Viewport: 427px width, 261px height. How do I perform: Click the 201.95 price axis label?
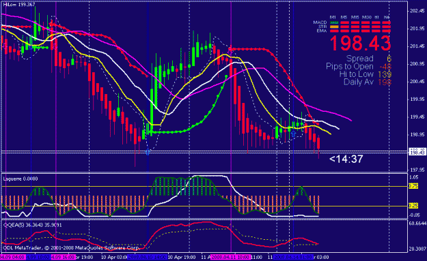coord(417,29)
